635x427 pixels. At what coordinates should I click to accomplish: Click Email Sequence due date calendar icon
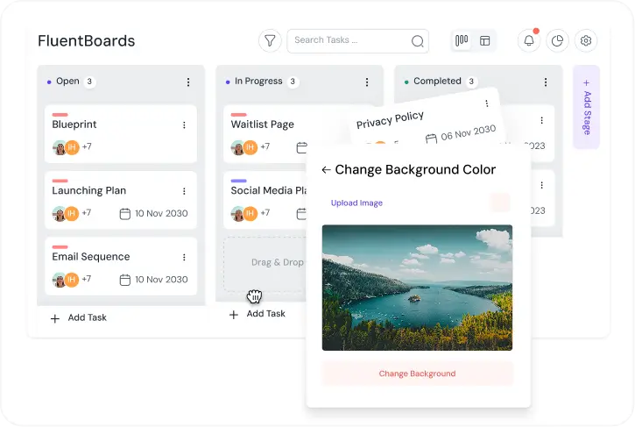[125, 280]
